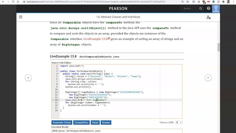
Task: Go to the previous page arrow
Action: [28, 78]
